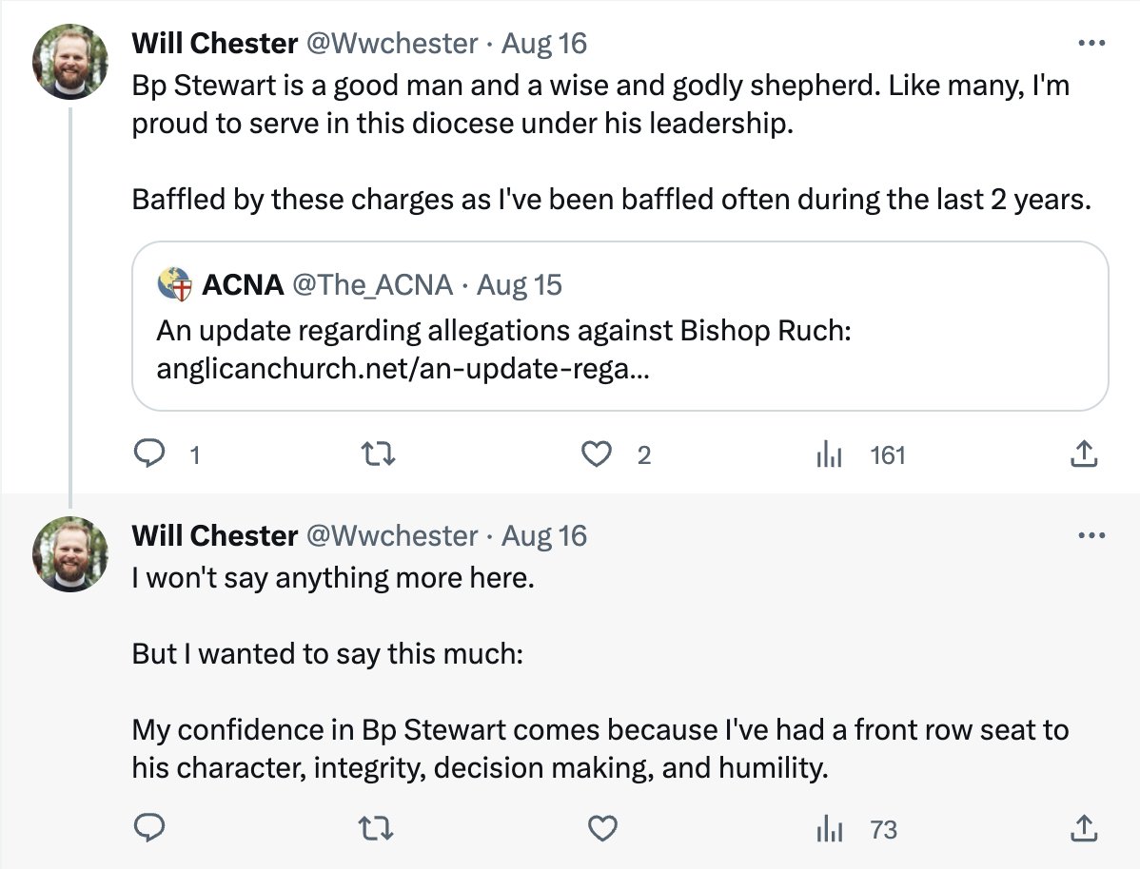Like the second tweet about Bp Stewart's character

[601, 830]
